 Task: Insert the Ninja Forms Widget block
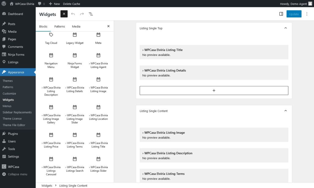75,60
